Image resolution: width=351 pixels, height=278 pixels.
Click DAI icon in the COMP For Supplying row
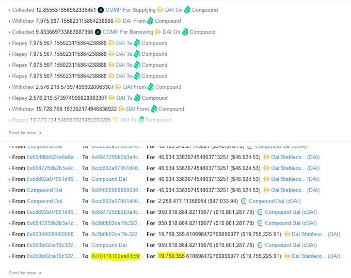tap(160, 10)
